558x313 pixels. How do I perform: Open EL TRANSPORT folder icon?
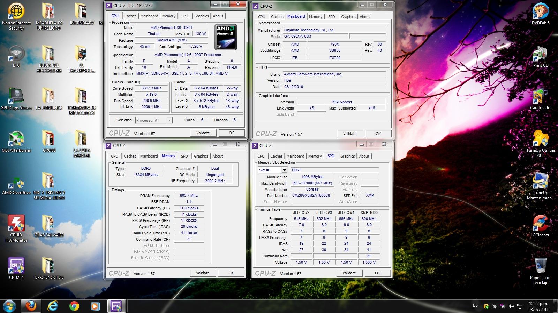pyautogui.click(x=82, y=59)
